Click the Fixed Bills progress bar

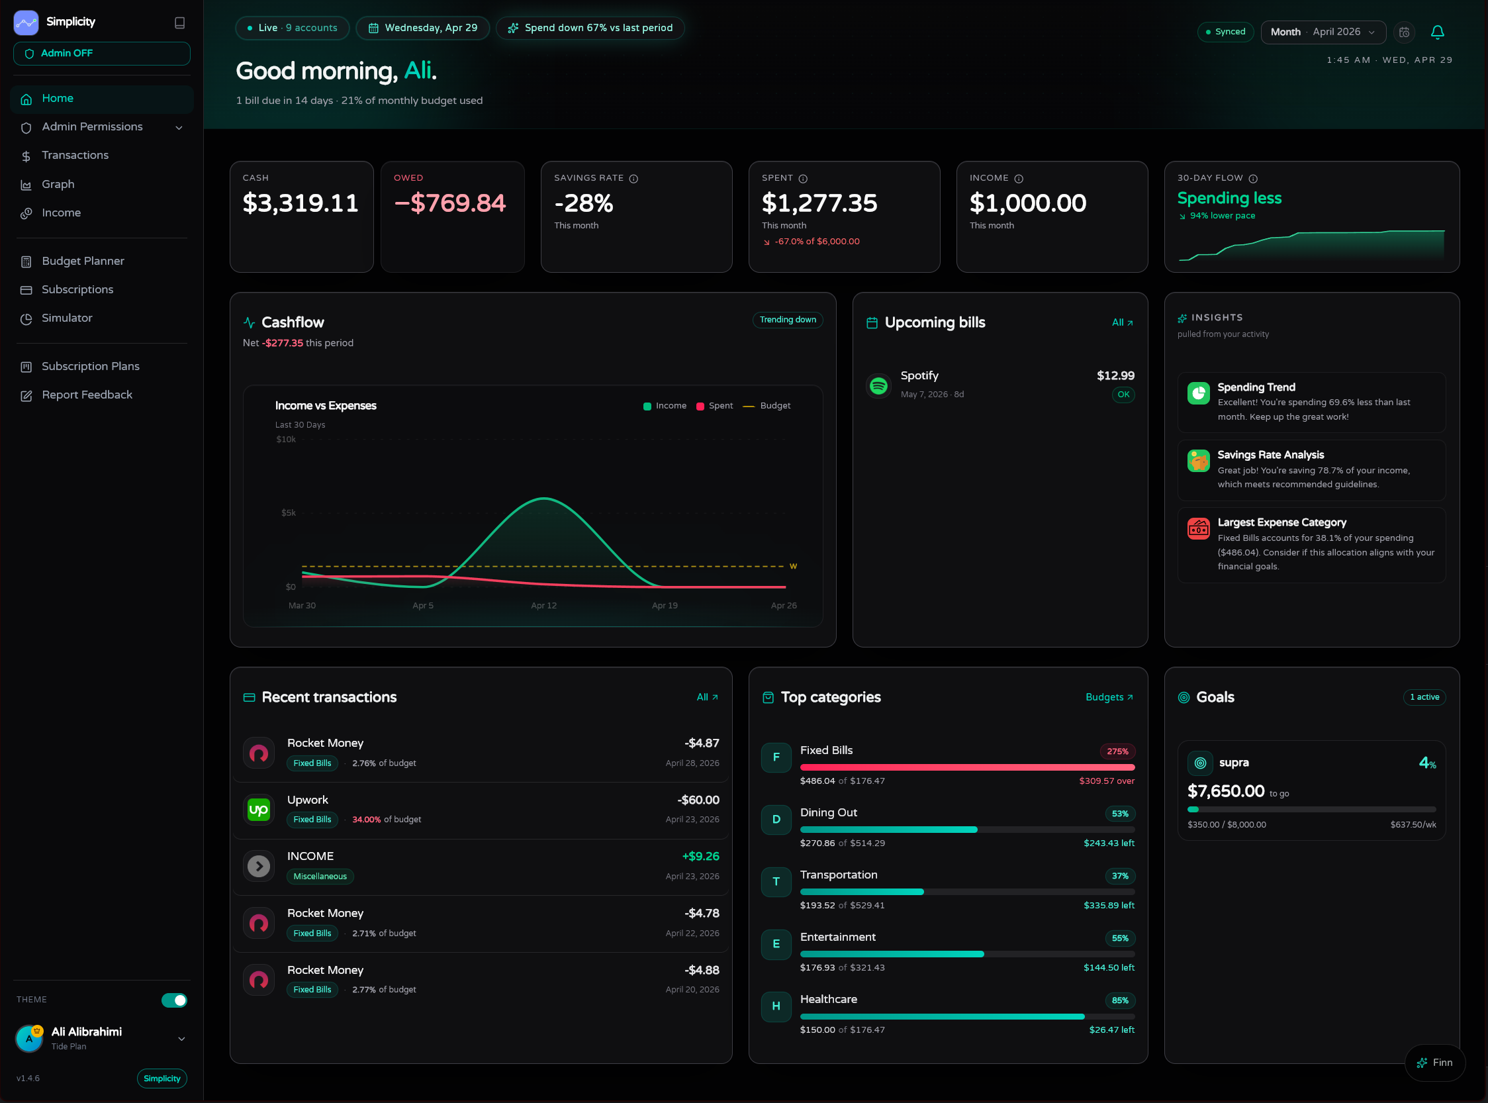pyautogui.click(x=966, y=767)
